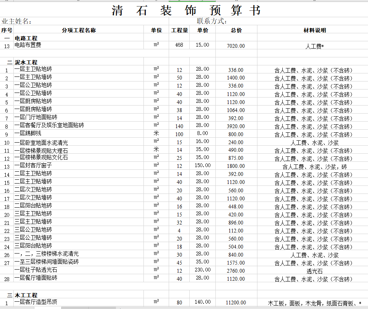Select the 468 quantity cell

(179, 45)
